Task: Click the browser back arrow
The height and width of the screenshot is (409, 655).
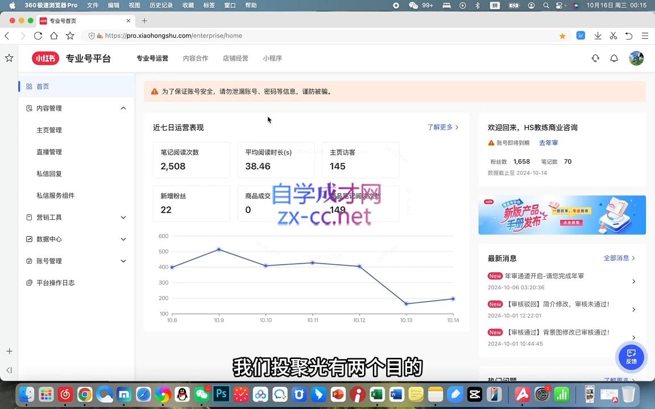Action: click(7, 36)
